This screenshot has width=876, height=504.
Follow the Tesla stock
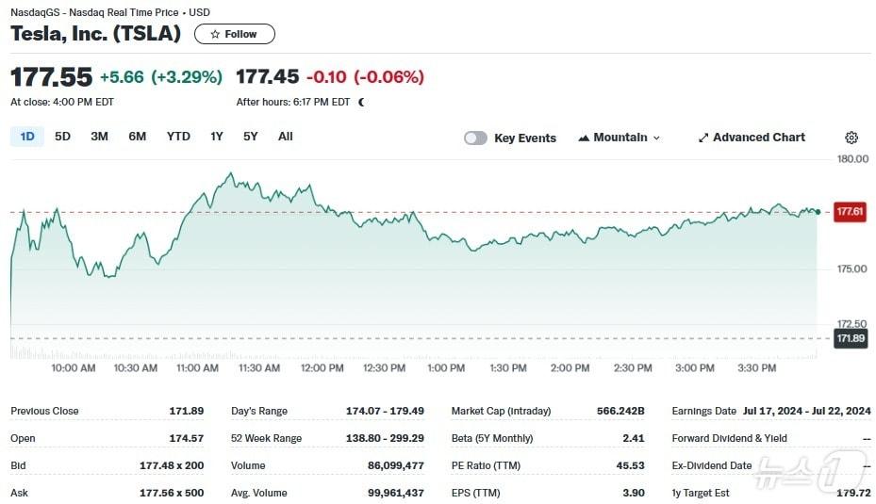point(235,34)
